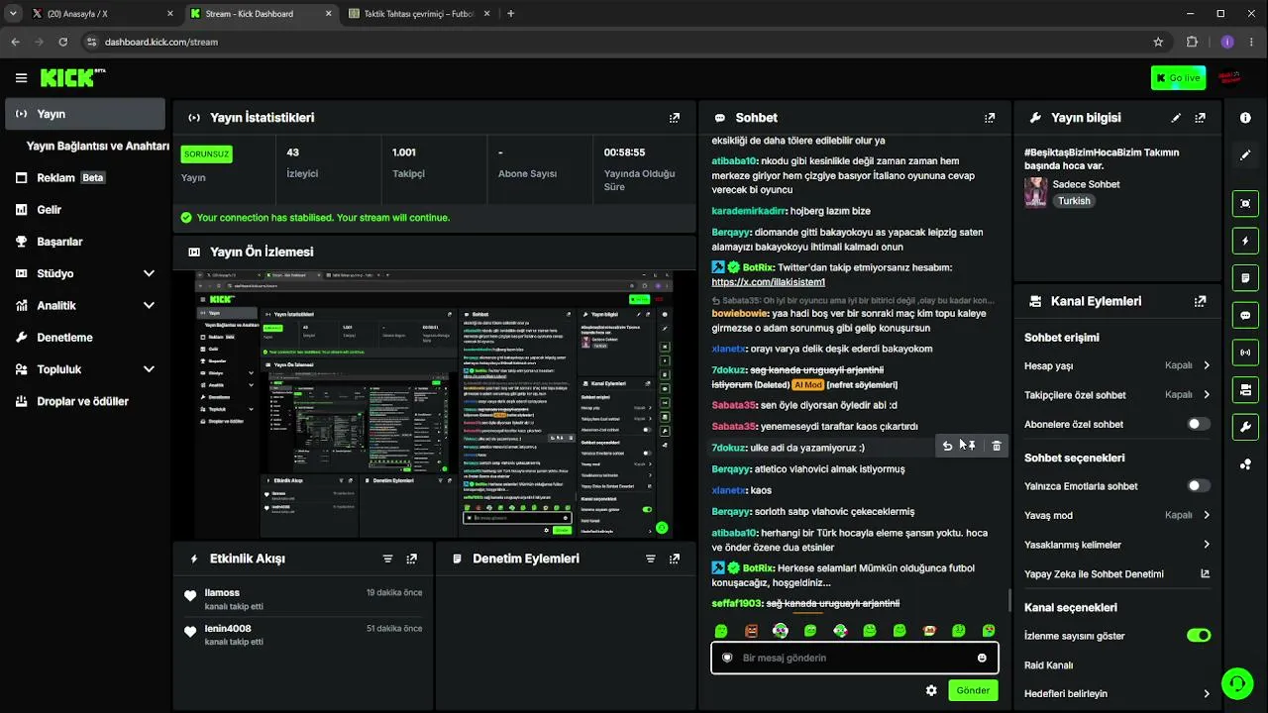Switch to Taktik Tahtası çevrimiçi browser tab
This screenshot has height=713, width=1268.
(420, 14)
